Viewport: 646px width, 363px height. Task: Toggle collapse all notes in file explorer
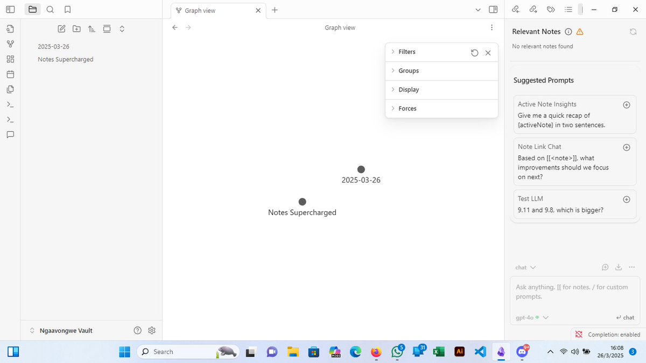(x=122, y=29)
